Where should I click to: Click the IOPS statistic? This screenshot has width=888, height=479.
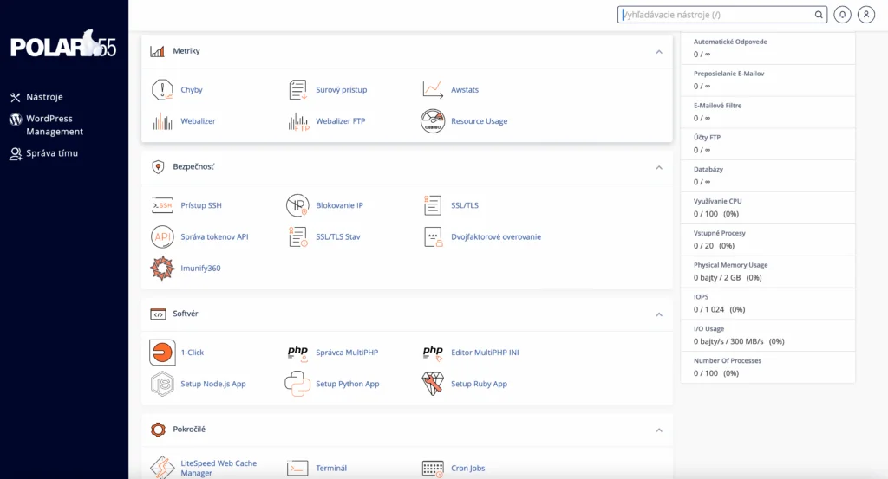767,303
